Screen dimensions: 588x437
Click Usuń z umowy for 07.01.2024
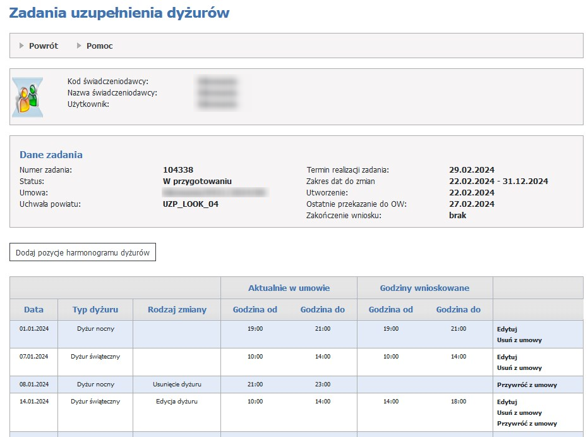pos(519,368)
